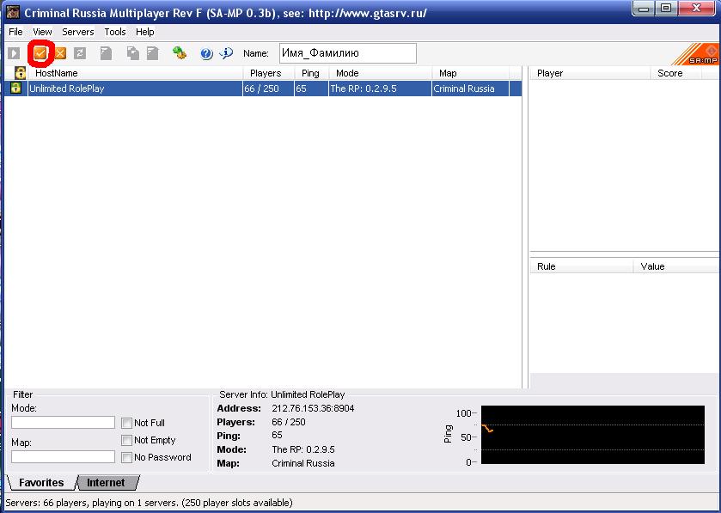This screenshot has width=721, height=513.
Task: Click the Name input field
Action: coord(348,53)
